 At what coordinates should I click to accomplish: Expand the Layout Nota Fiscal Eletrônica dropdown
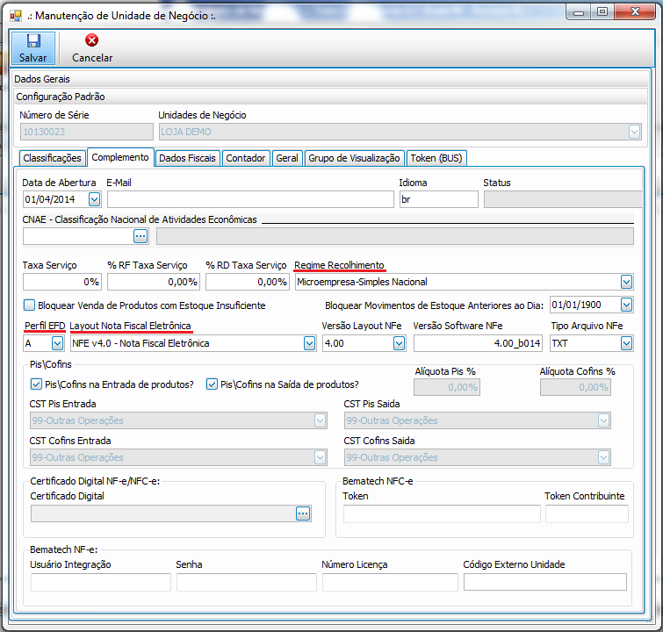[x=309, y=343]
